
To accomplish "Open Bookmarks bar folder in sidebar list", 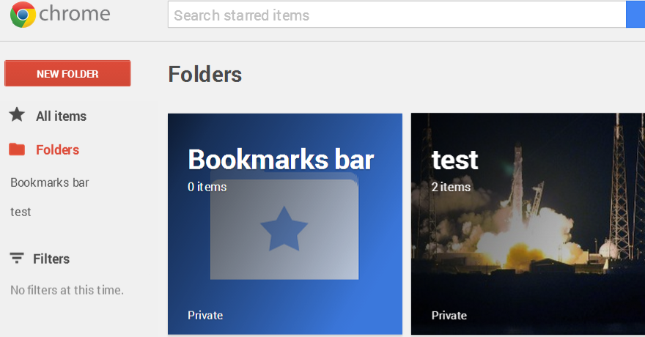I will [50, 182].
